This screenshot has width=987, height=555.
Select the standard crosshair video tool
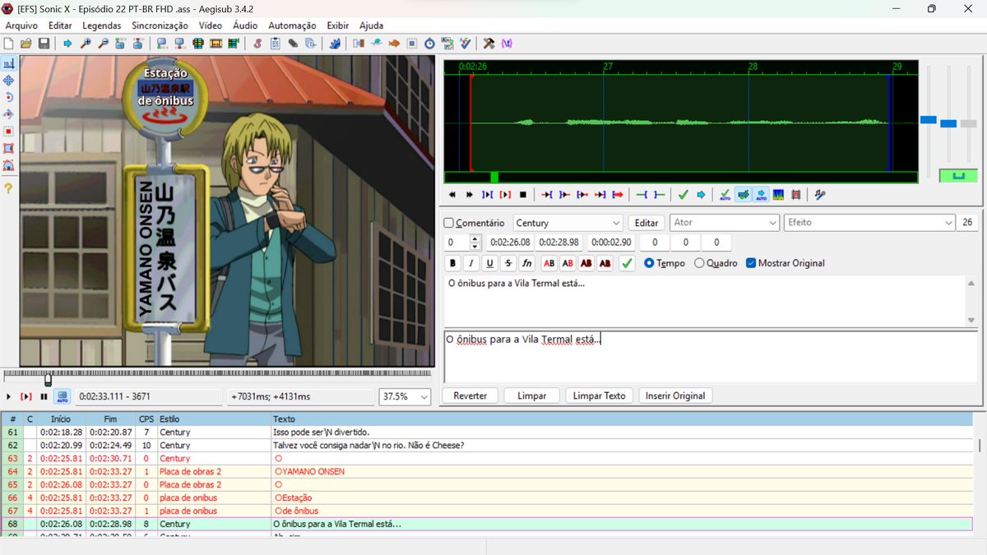click(9, 63)
